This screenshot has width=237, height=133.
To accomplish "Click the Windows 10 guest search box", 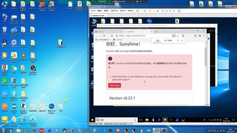I will [117, 120].
